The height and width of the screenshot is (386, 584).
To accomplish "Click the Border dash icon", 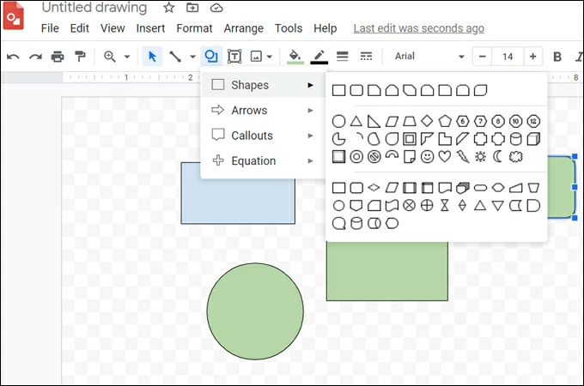I will pos(366,56).
